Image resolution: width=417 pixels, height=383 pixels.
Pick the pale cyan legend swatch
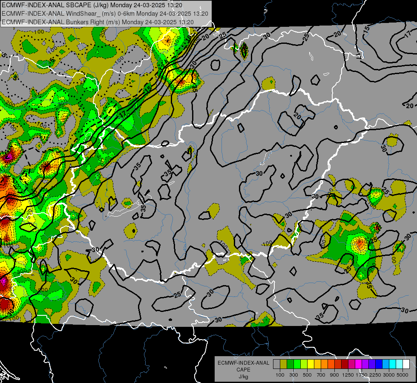(x=400, y=364)
